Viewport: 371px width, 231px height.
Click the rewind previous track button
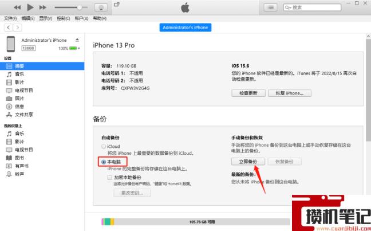point(17,7)
